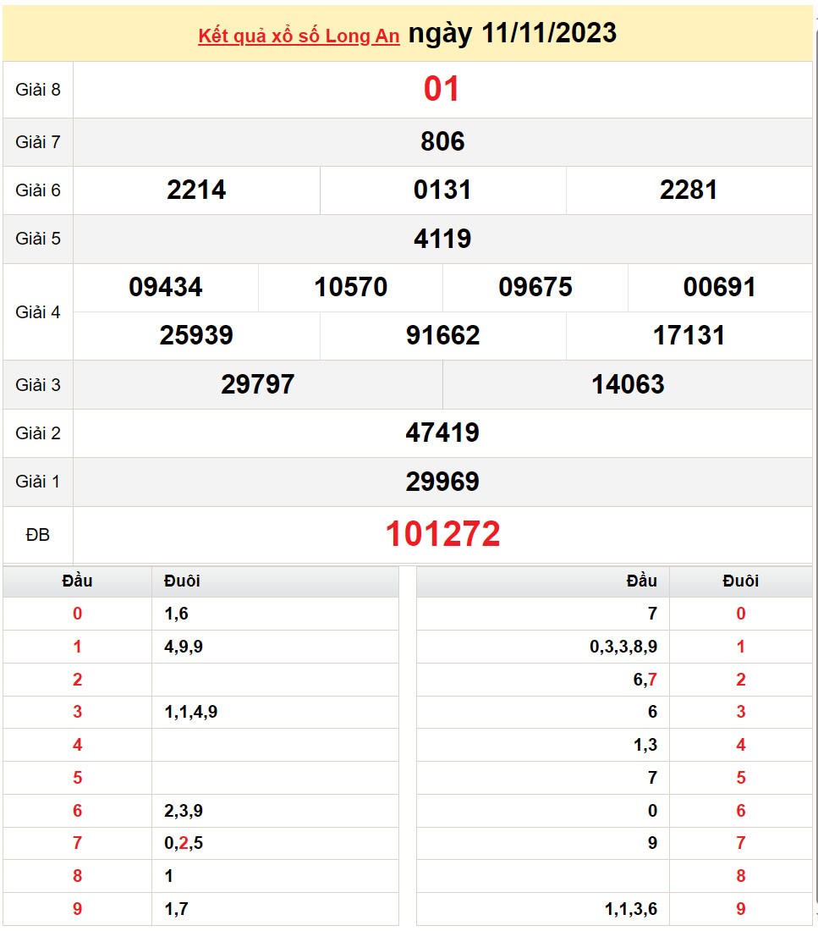Select the Giải 2 number 47419
This screenshot has height=931, width=818.
pos(443,432)
